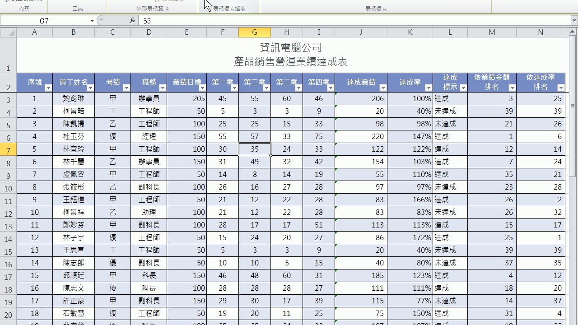578x325 pixels.
Task: Click 業績目標 205 in 魏育琳's row
Action: tap(186, 98)
